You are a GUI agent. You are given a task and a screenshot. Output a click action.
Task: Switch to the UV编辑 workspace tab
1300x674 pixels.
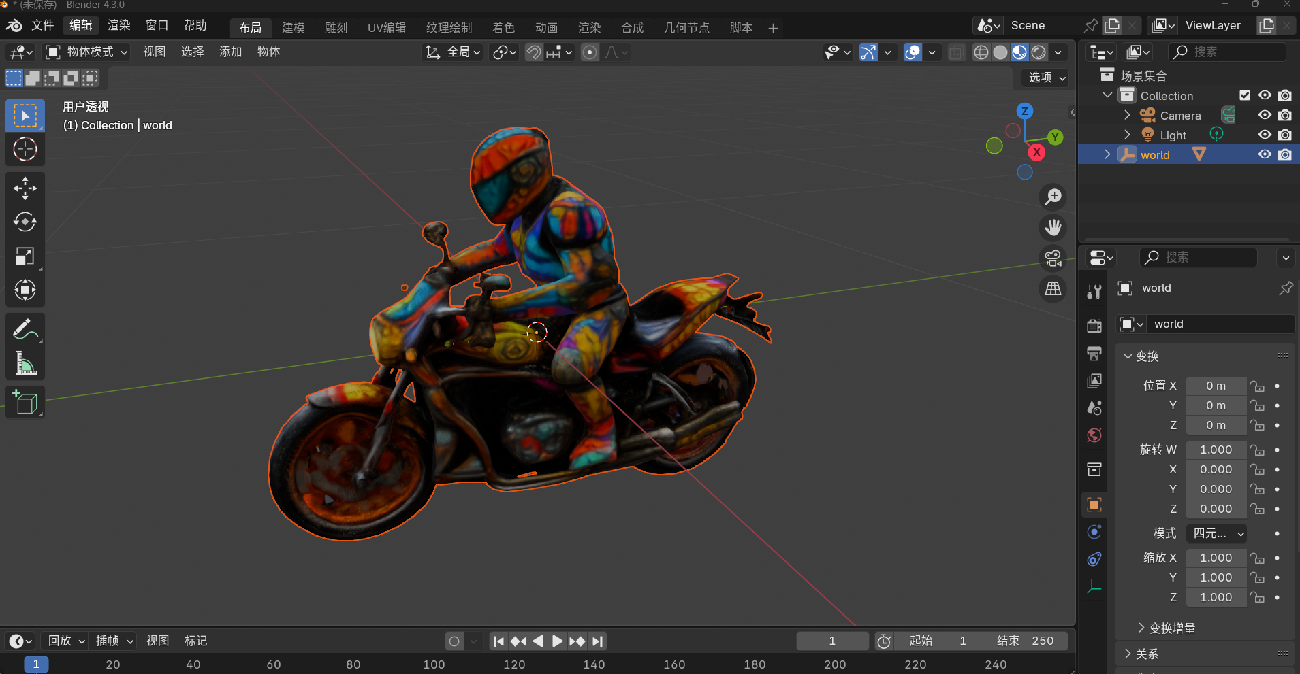coord(387,28)
